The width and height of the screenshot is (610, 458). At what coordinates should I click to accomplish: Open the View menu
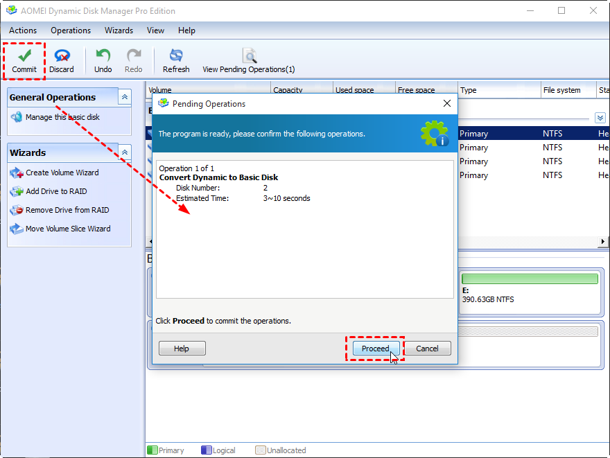pos(155,30)
